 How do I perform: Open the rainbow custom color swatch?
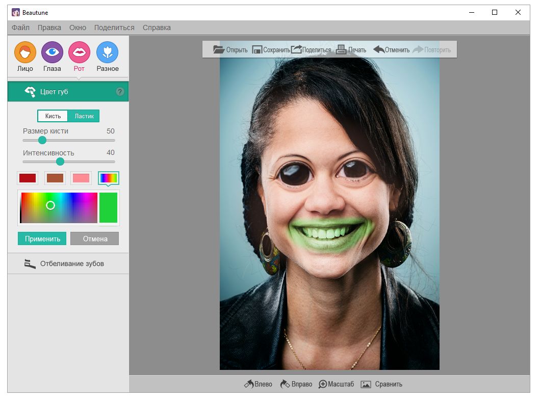tap(109, 178)
